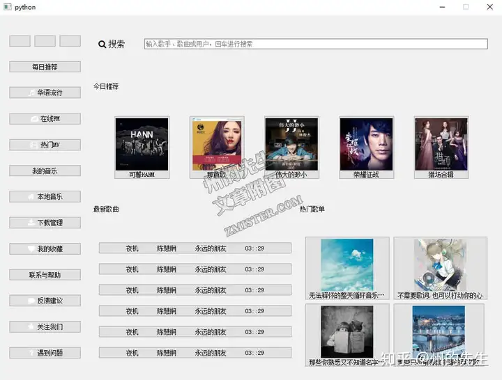Click the magnifier search icon
Image resolution: width=502 pixels, height=380 pixels.
point(102,44)
